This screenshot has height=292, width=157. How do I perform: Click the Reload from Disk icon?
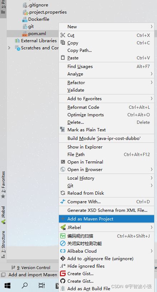click(63, 193)
